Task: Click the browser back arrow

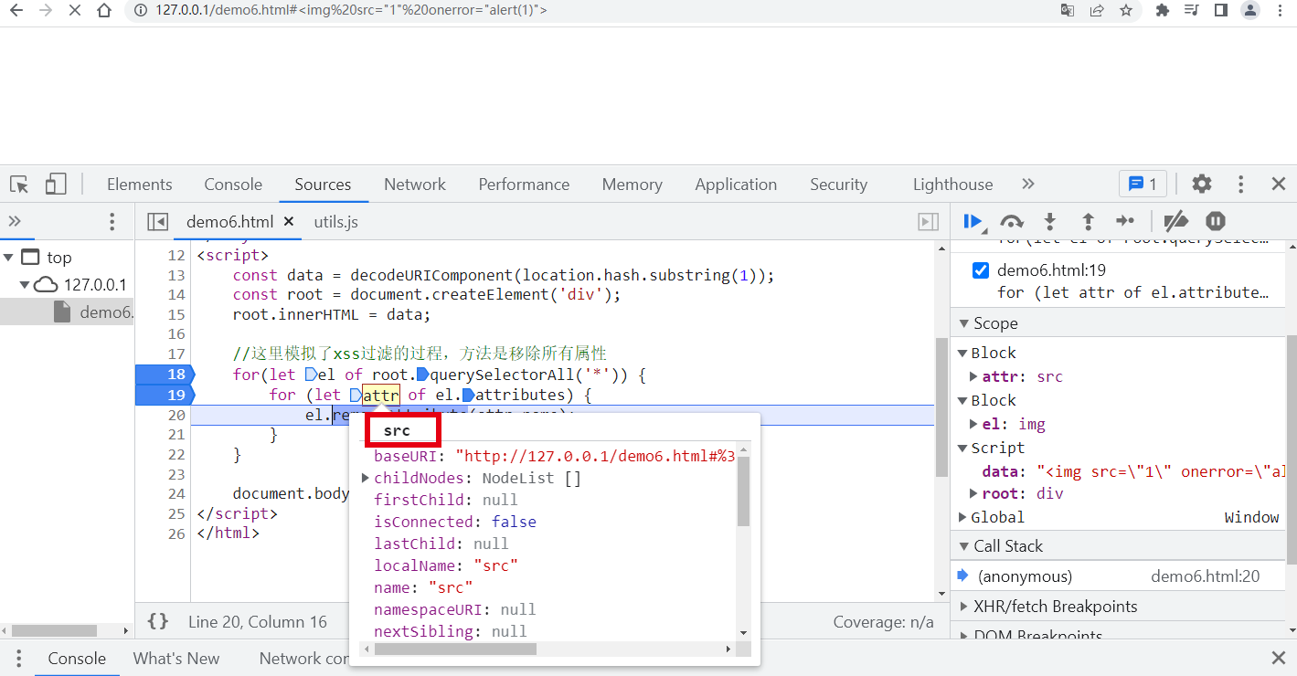Action: click(x=16, y=11)
